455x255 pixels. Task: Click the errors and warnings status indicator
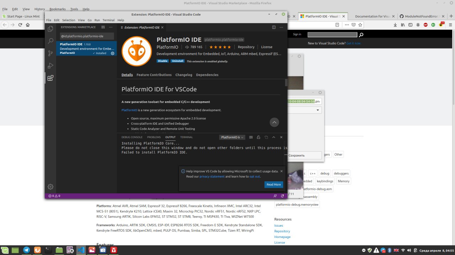54,196
